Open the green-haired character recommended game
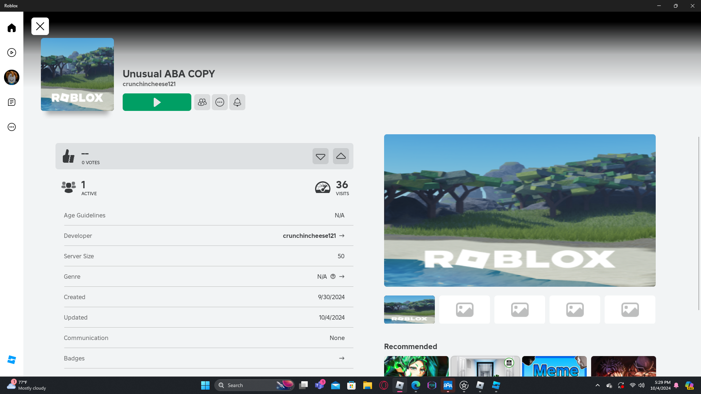The width and height of the screenshot is (701, 394). coord(416,366)
